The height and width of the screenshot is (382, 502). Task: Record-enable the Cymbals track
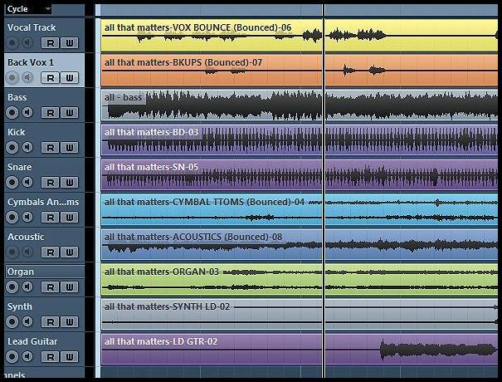[x=12, y=218]
